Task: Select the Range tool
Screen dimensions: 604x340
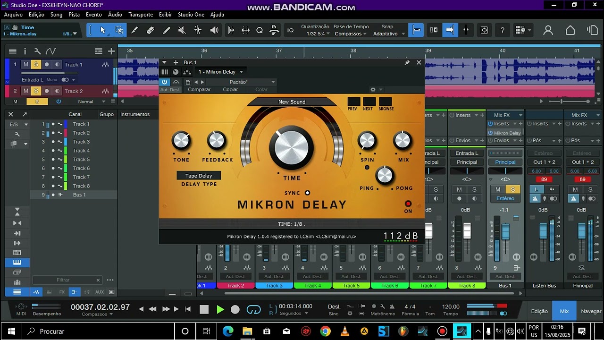Action: point(119,30)
